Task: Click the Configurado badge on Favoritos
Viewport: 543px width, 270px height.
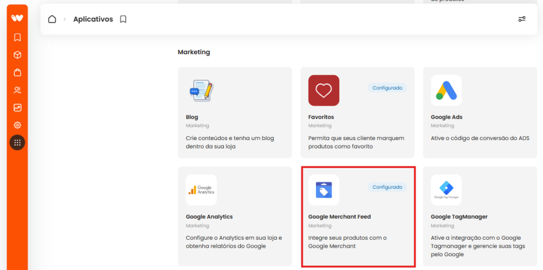Action: pos(387,88)
